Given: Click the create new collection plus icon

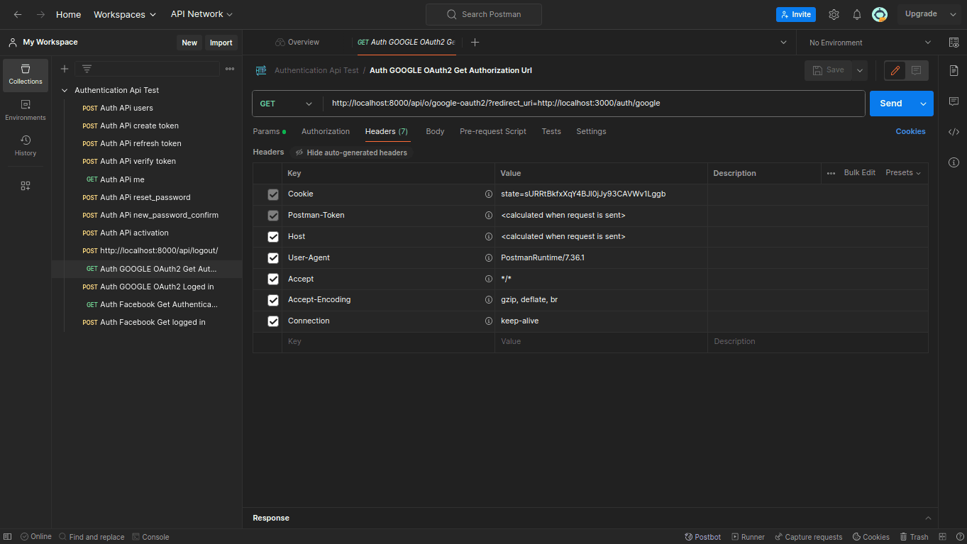Looking at the screenshot, I should pyautogui.click(x=65, y=69).
